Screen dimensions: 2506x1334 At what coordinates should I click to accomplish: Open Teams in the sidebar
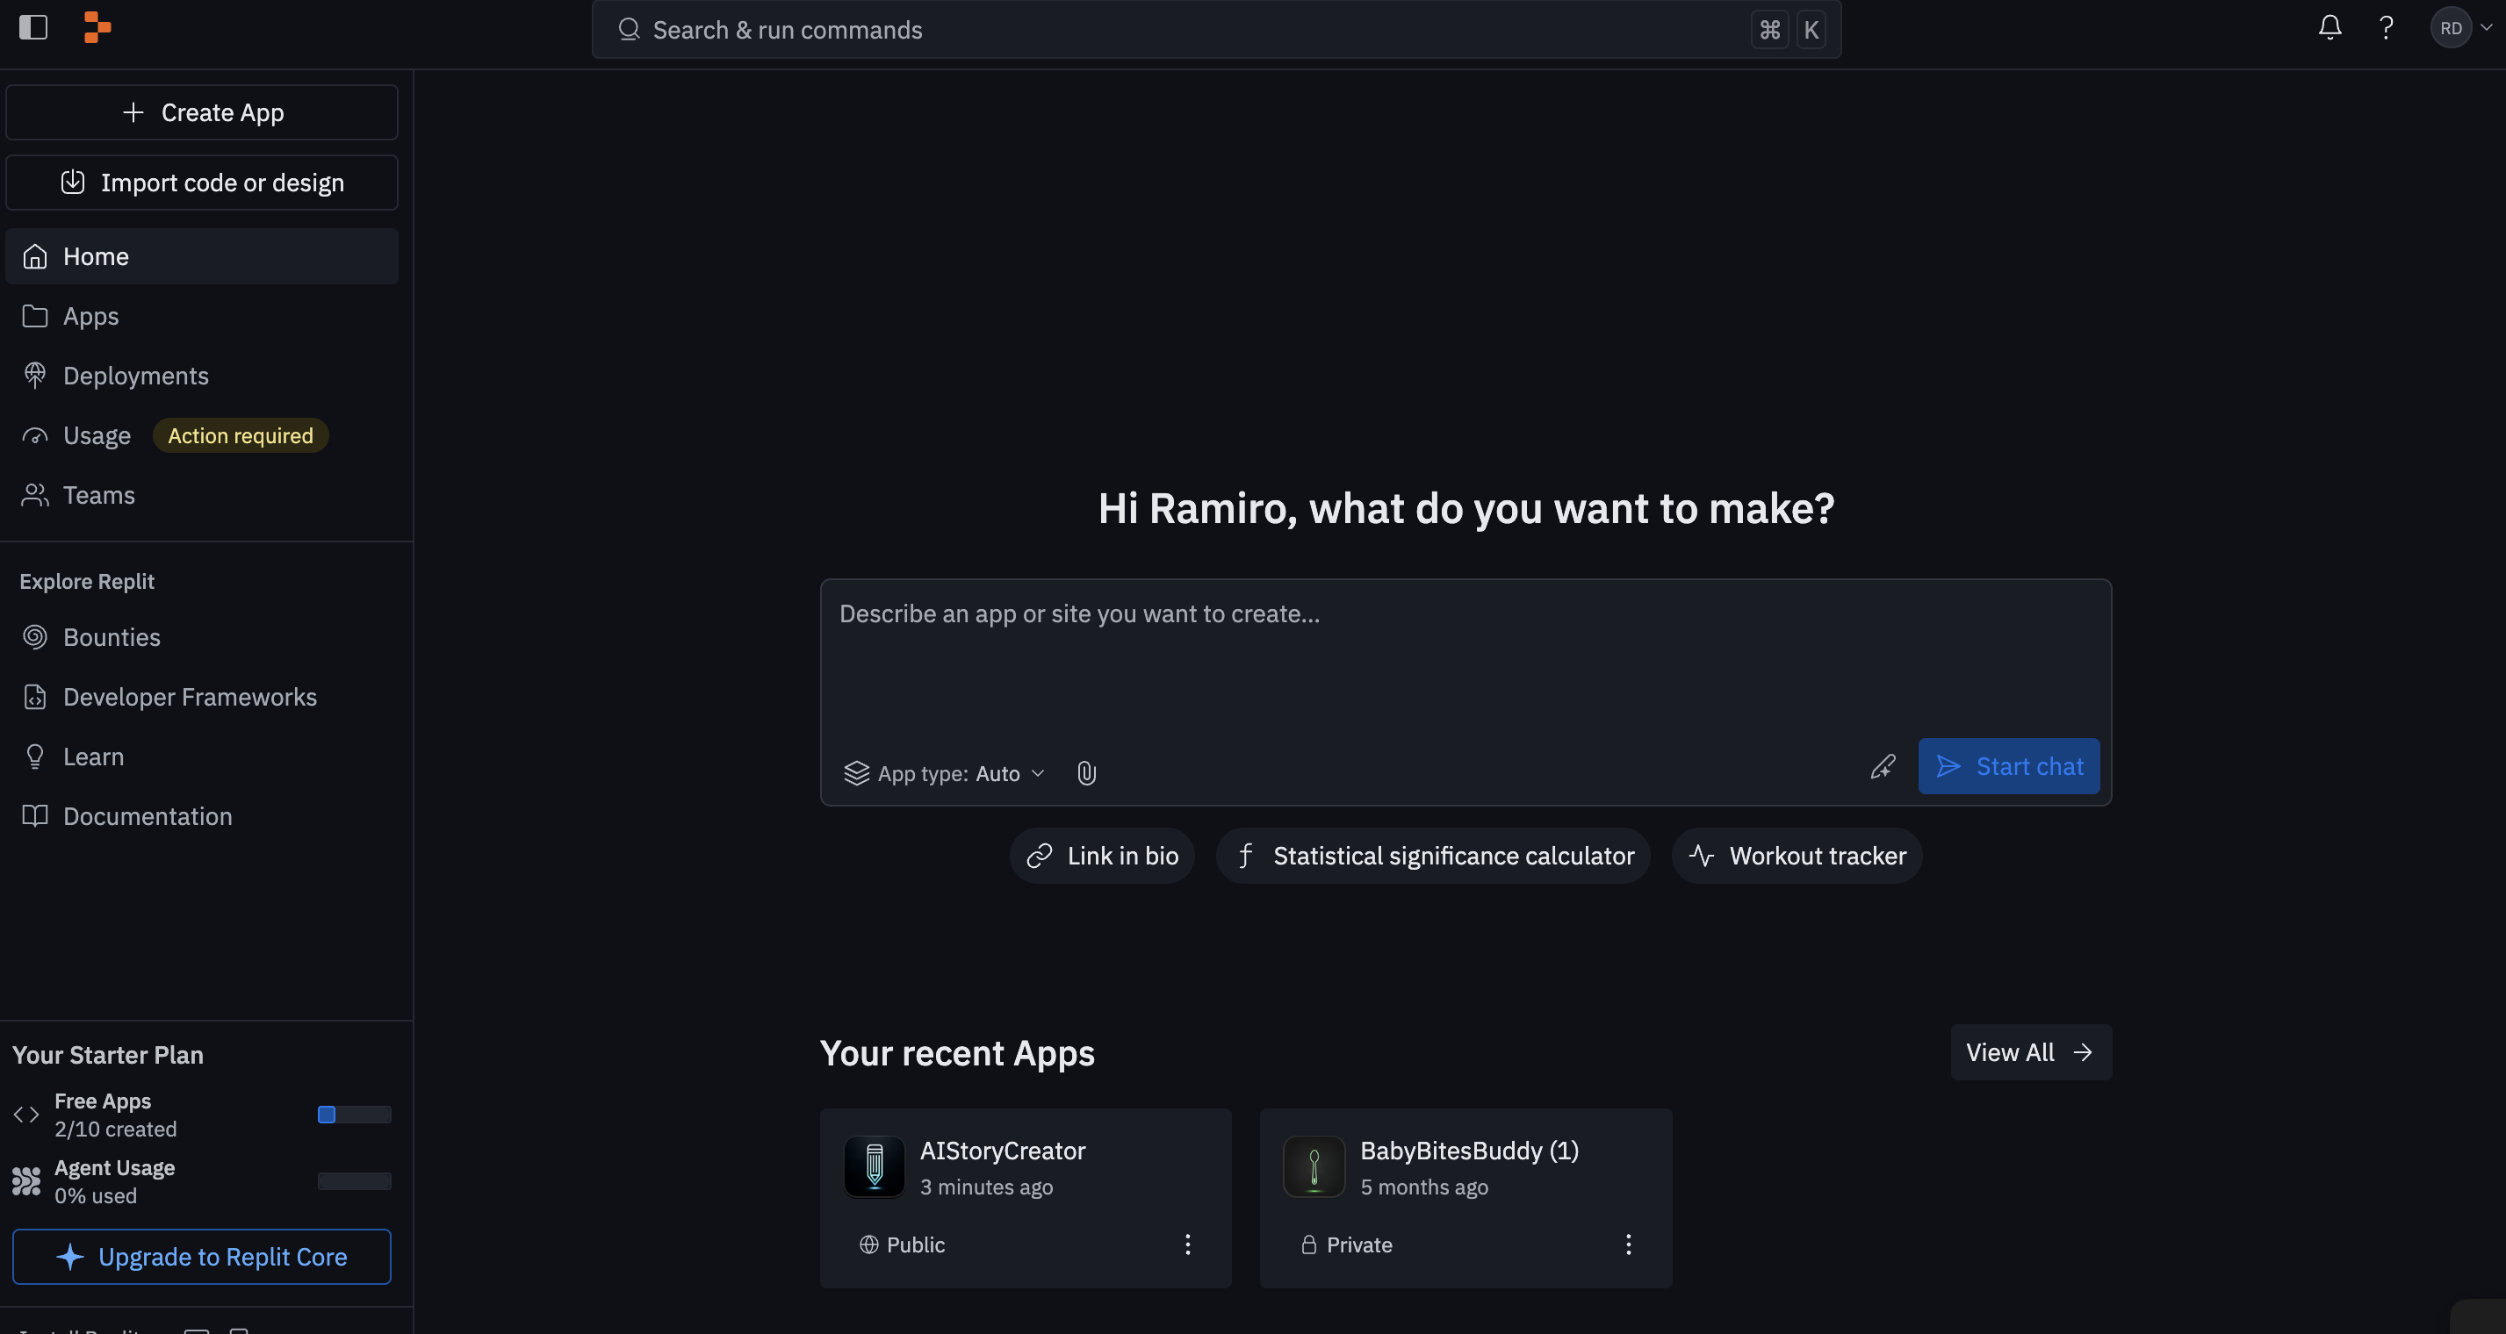(x=202, y=495)
